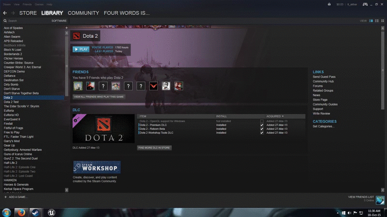Select Kerbal Space Program in games list

[x=18, y=189]
